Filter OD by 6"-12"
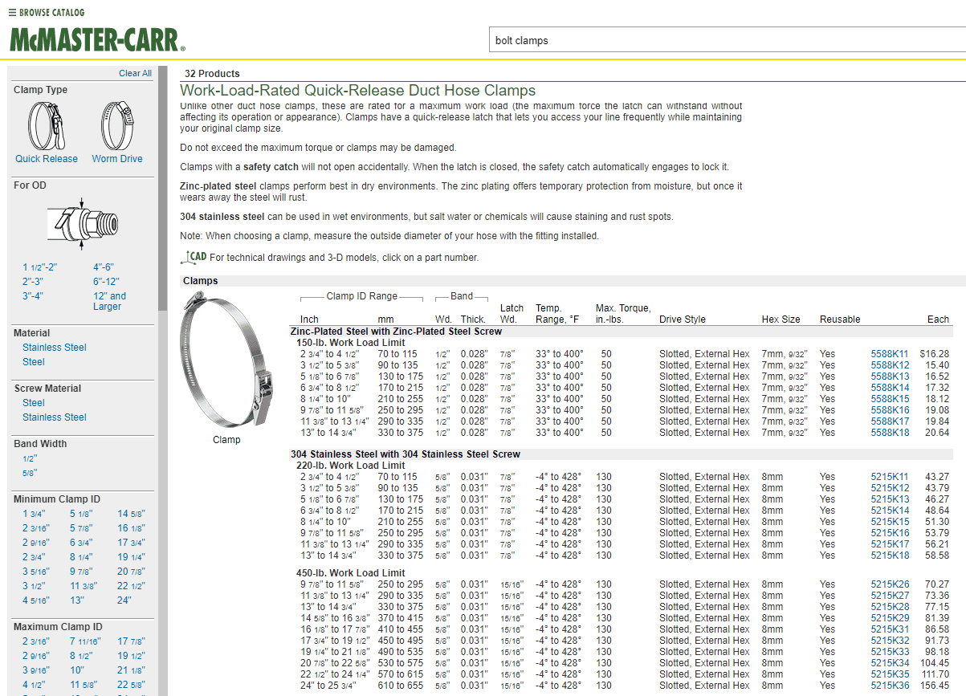 point(106,282)
